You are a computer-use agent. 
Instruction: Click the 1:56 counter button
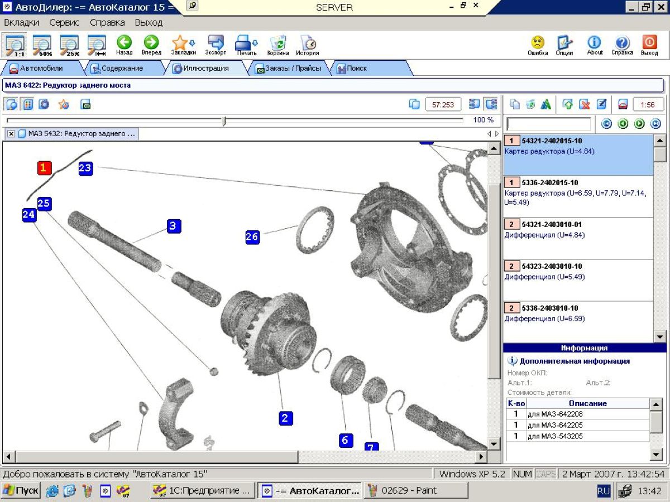(648, 104)
